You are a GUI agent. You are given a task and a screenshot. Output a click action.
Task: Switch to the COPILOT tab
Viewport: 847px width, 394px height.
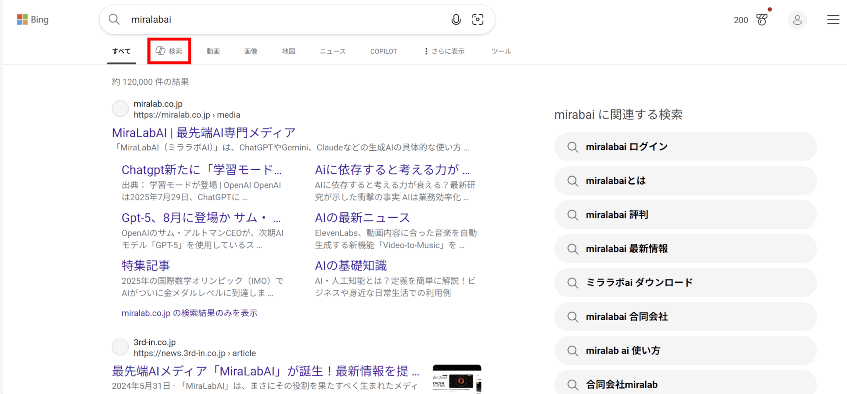pos(383,51)
